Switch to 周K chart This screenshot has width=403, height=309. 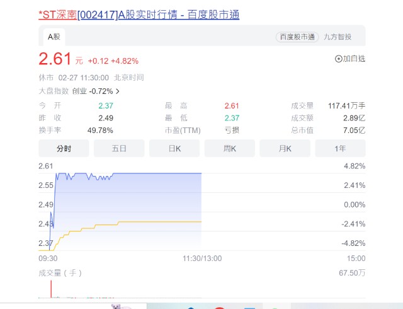(230, 148)
